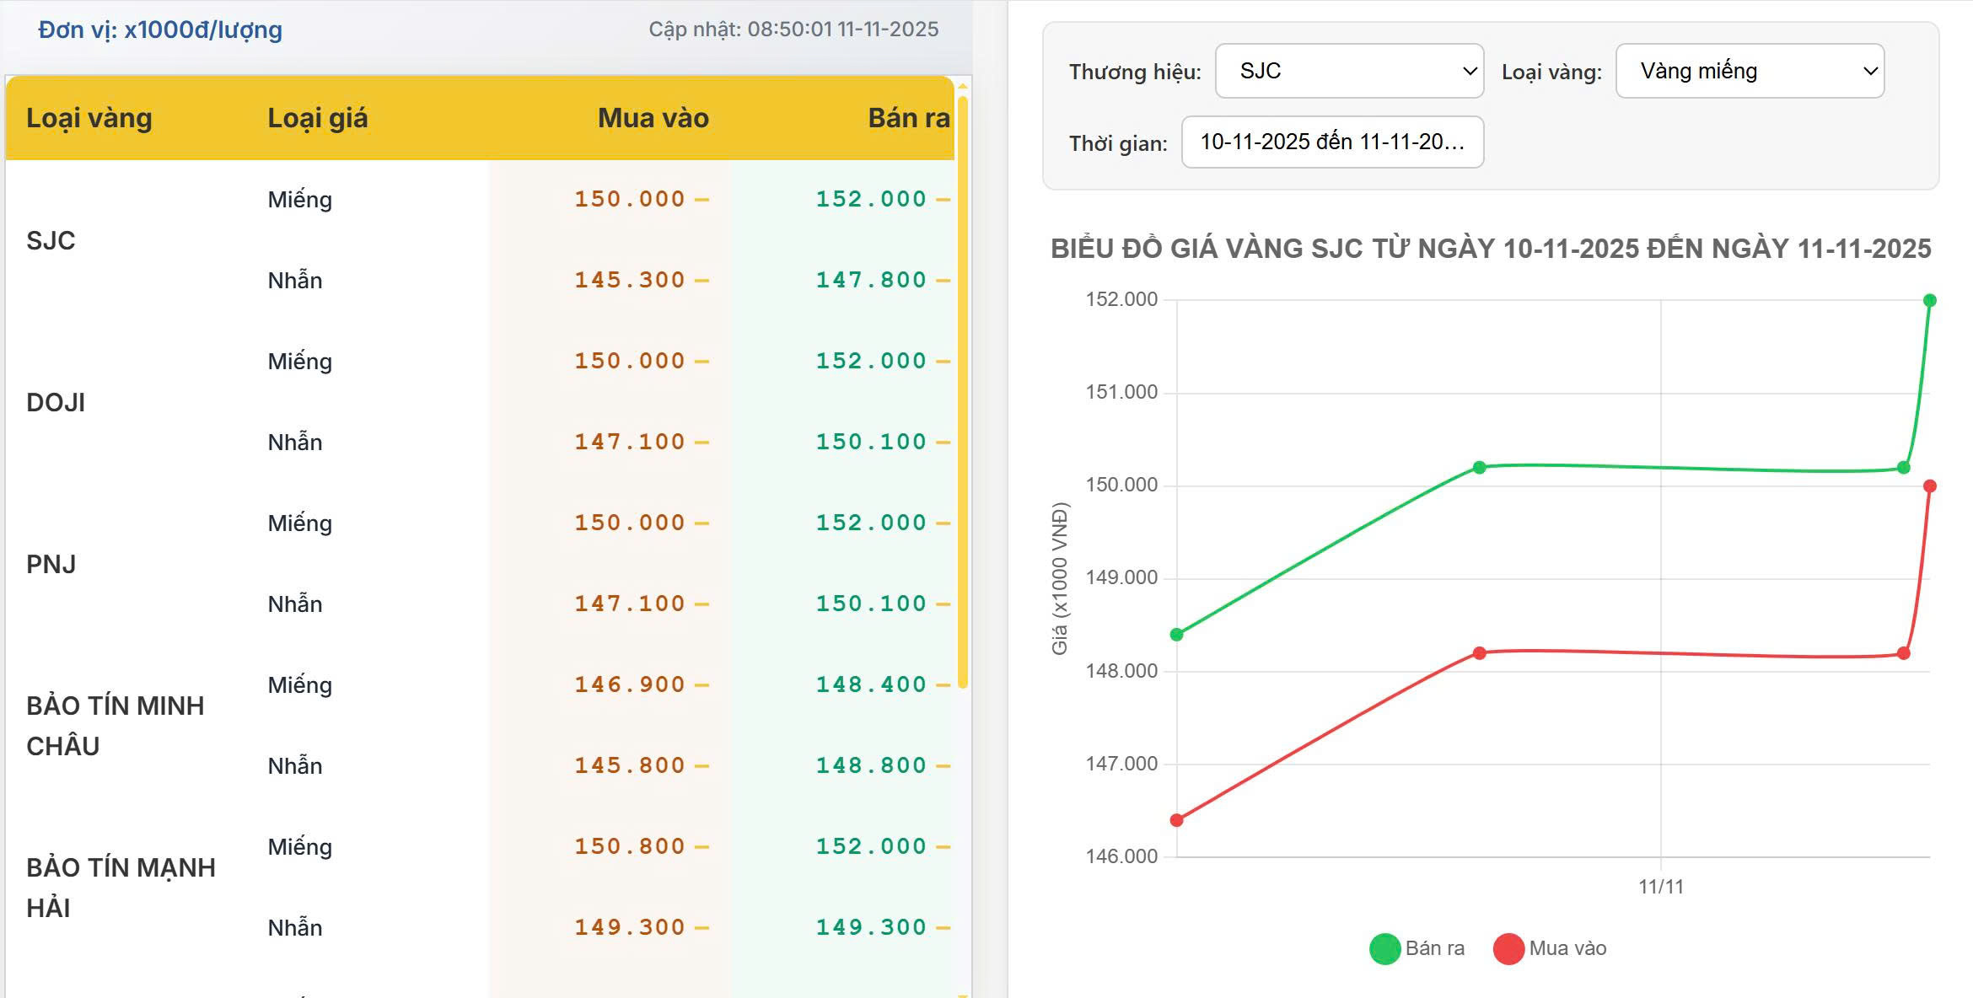Click the Đơn vị x1000đ/lượng label
This screenshot has height=998, width=1973.
point(160,28)
